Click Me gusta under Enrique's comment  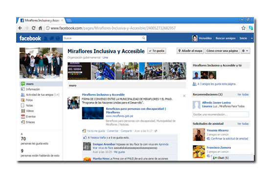tap(119, 152)
